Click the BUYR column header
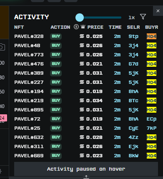This screenshot has width=163, height=179. click(151, 27)
